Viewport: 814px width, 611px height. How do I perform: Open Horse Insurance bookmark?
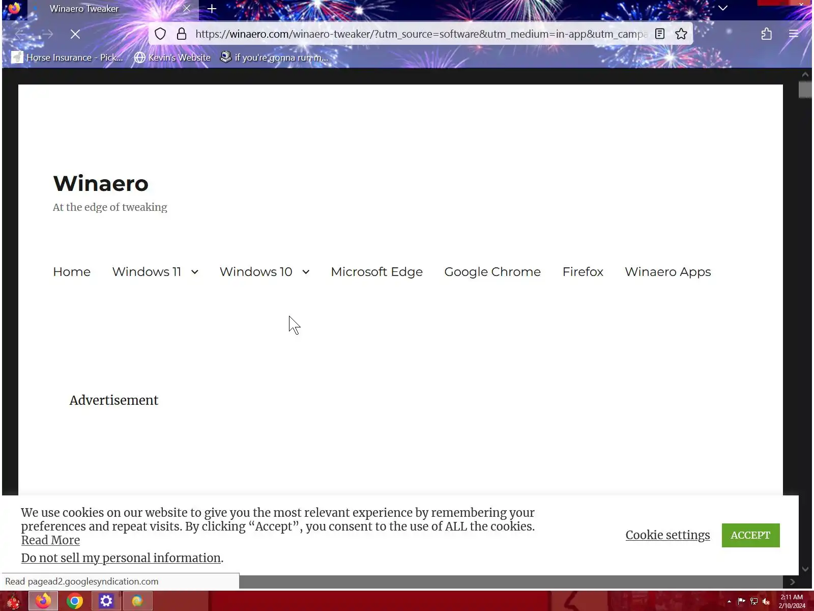click(x=68, y=58)
